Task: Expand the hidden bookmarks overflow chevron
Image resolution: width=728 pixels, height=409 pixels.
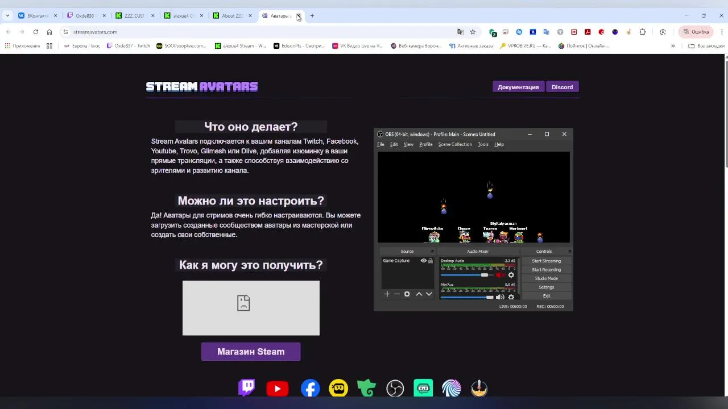Action: [x=673, y=46]
